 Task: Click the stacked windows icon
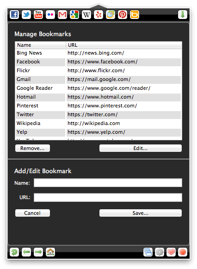pos(148,252)
